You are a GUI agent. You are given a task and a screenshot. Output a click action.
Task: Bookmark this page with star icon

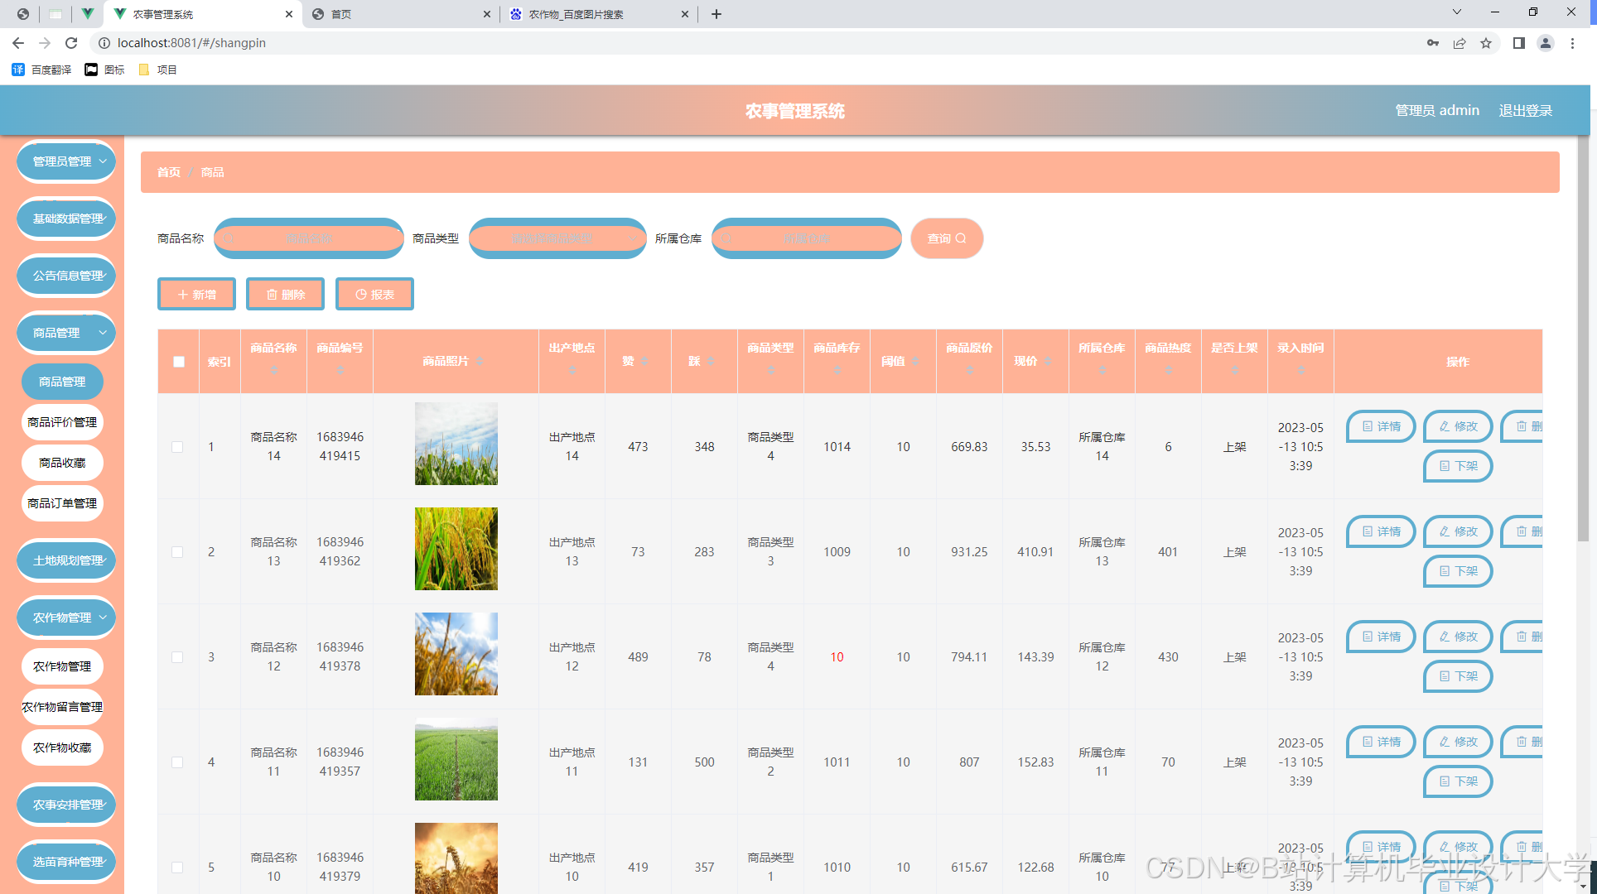(1486, 43)
